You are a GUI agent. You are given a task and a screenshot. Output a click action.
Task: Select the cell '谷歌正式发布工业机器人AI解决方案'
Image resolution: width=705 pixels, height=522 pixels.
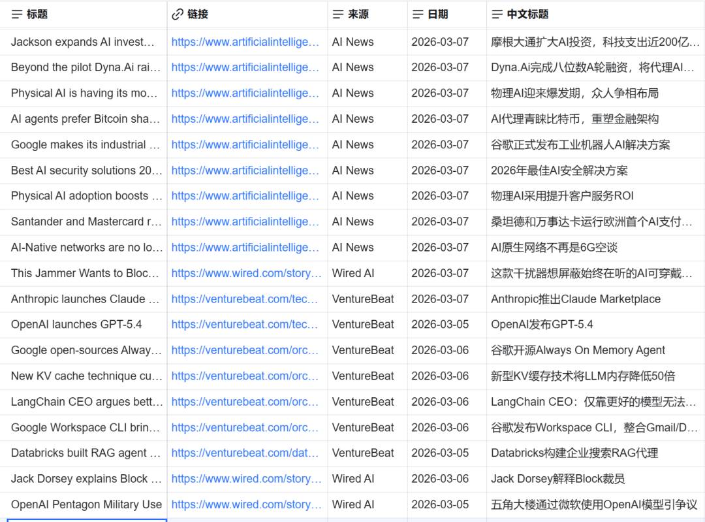pyautogui.click(x=596, y=144)
